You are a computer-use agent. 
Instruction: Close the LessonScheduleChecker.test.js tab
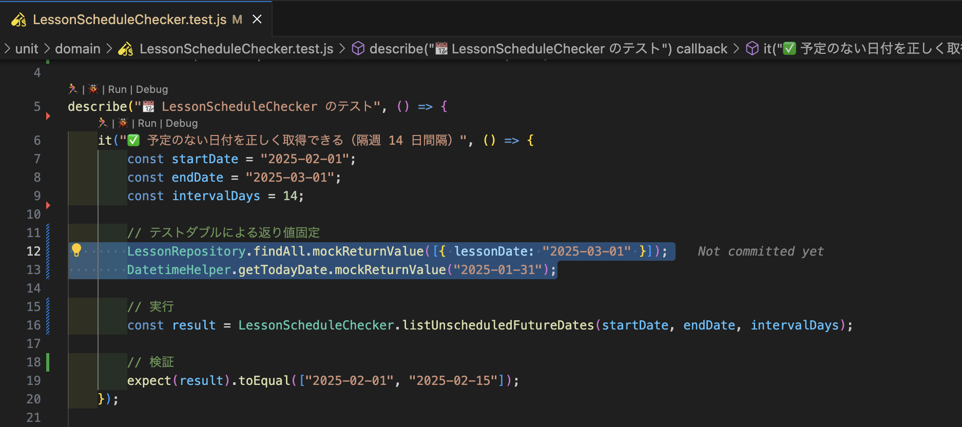pos(257,20)
